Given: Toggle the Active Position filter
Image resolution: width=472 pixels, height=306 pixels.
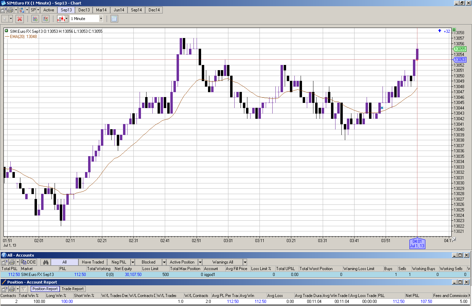Looking at the screenshot, I should (182, 262).
